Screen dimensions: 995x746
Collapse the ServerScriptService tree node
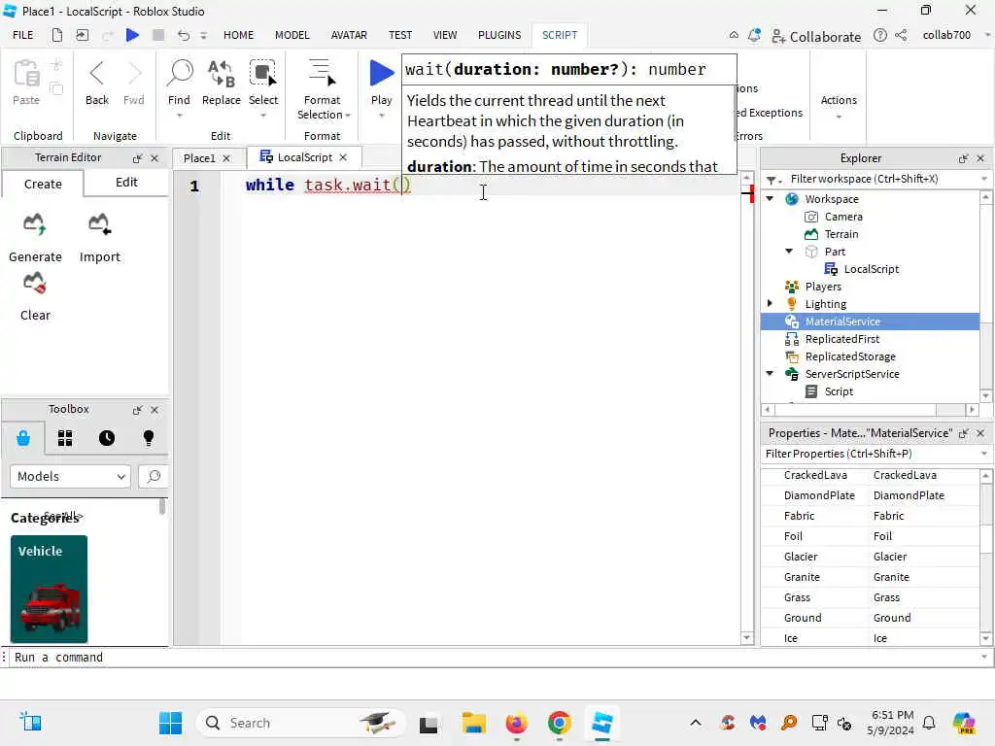click(770, 374)
